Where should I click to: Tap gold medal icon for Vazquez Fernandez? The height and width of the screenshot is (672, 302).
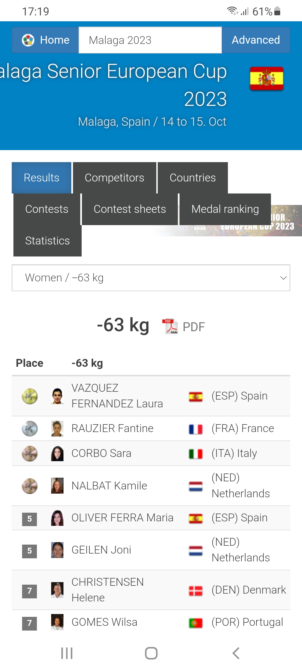[30, 396]
